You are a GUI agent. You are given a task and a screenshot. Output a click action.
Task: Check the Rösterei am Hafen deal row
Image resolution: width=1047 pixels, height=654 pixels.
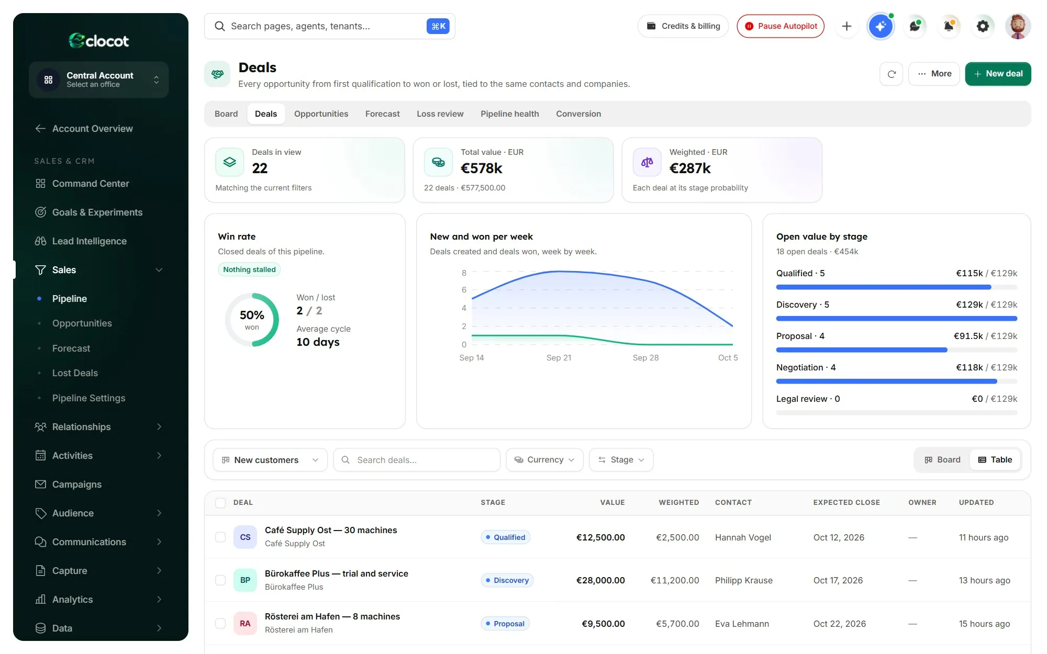220,624
